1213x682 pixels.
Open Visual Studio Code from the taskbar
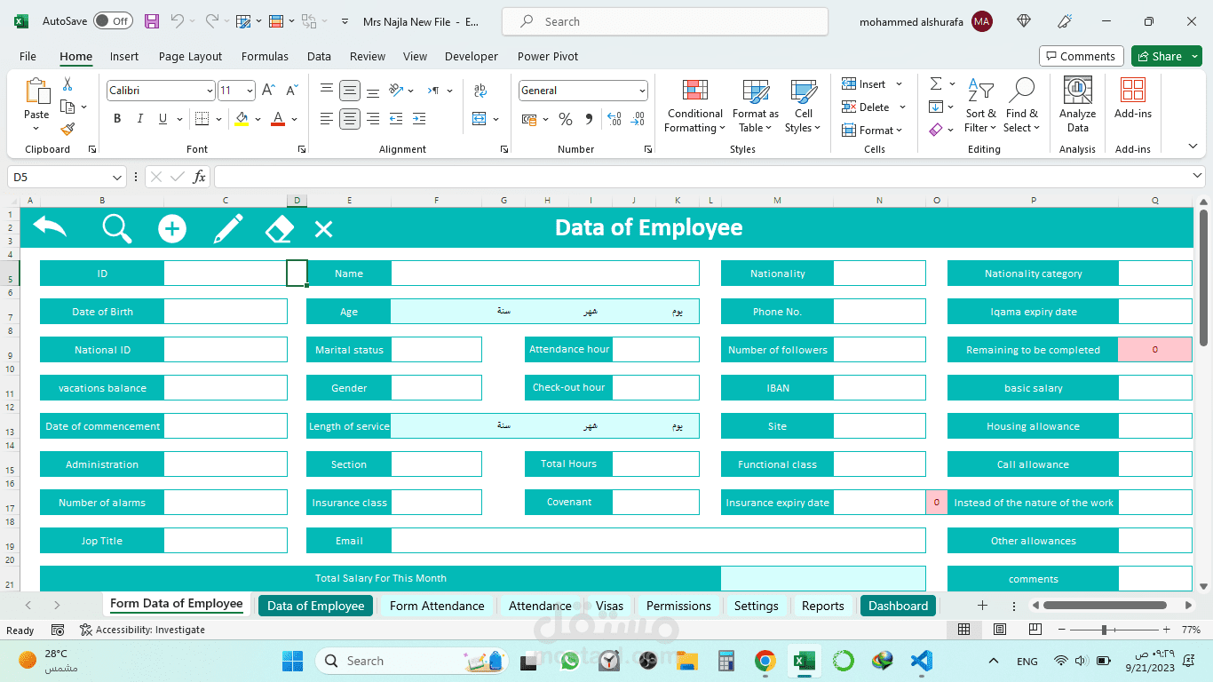point(921,661)
